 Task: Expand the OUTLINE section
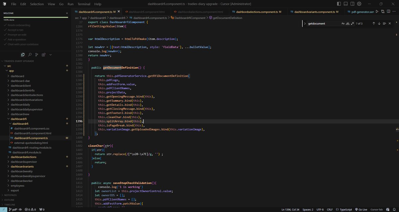pyautogui.click(x=9, y=200)
